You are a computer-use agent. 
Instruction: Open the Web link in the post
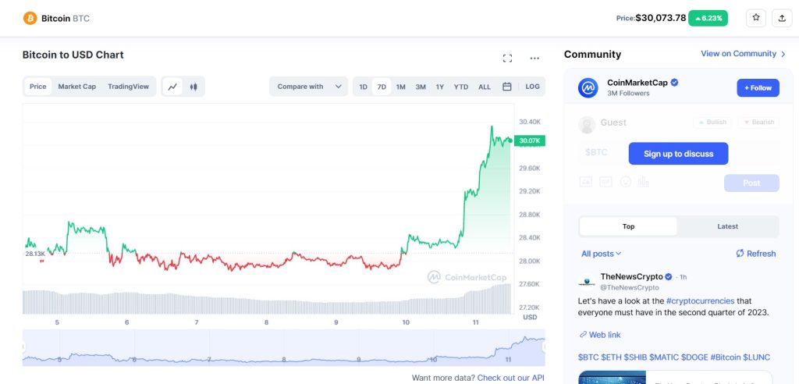tap(600, 335)
